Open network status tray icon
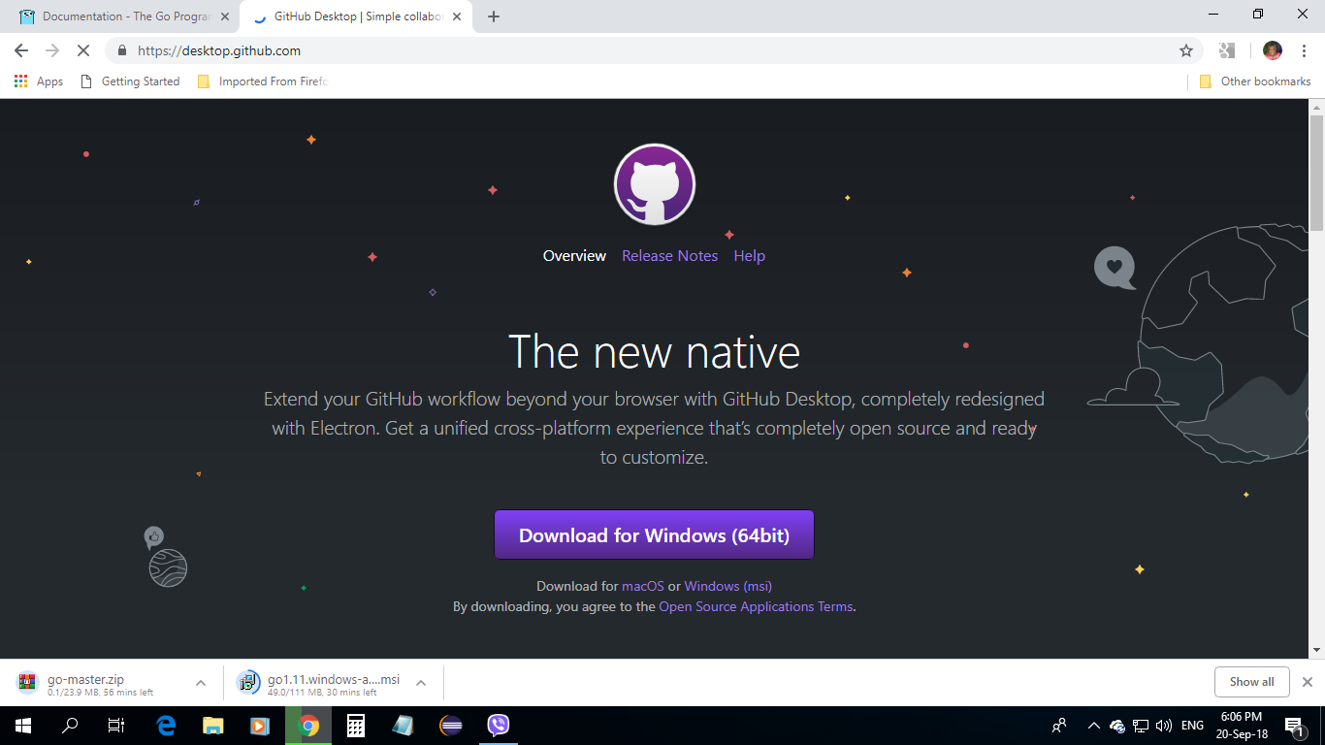 point(1141,726)
